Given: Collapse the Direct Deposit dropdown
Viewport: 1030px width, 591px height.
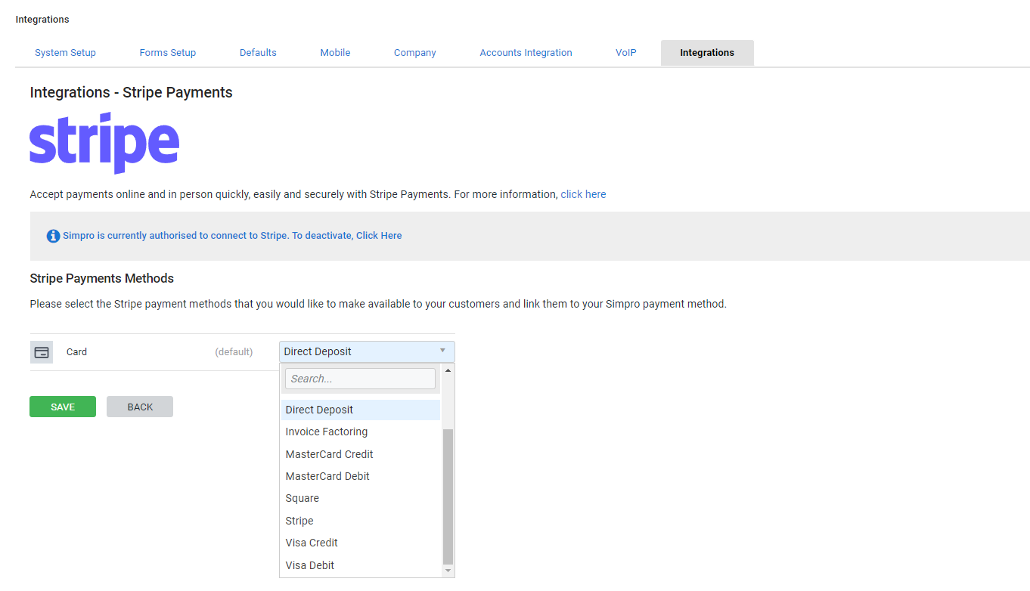Looking at the screenshot, I should point(367,351).
